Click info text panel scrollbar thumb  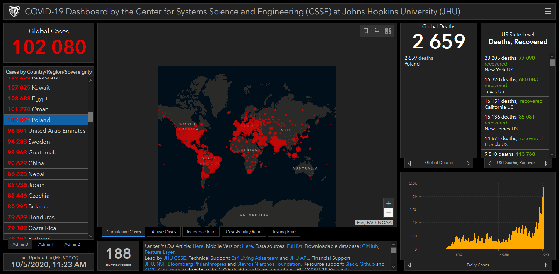394,250
